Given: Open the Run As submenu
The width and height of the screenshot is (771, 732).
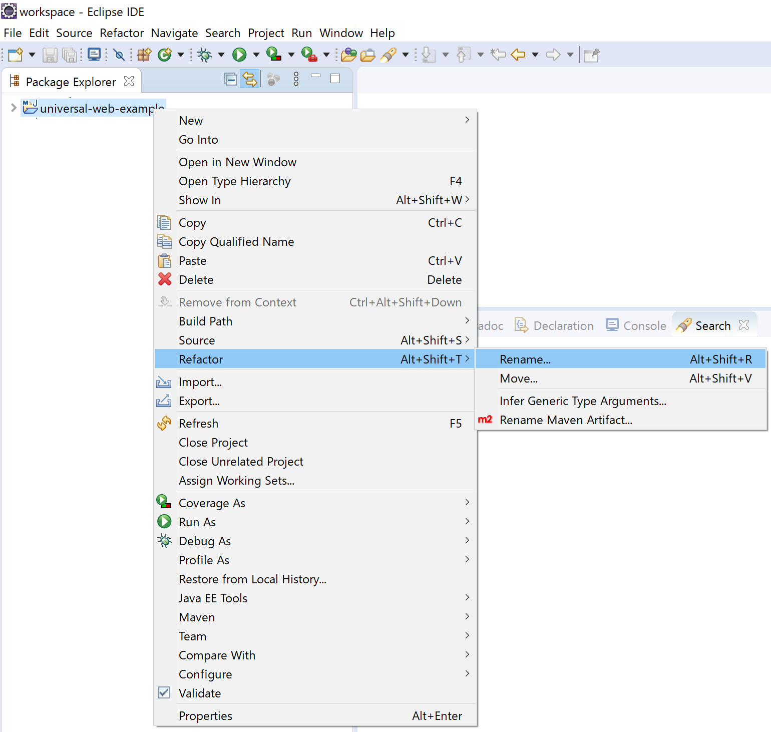Looking at the screenshot, I should [x=315, y=522].
